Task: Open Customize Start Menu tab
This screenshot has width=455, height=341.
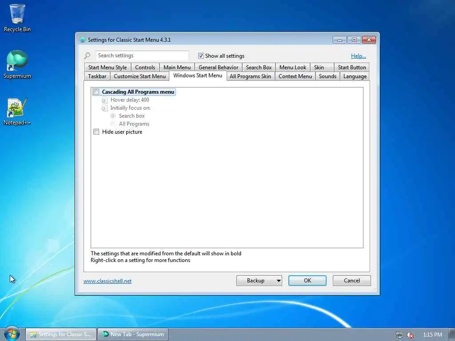Action: tap(140, 76)
